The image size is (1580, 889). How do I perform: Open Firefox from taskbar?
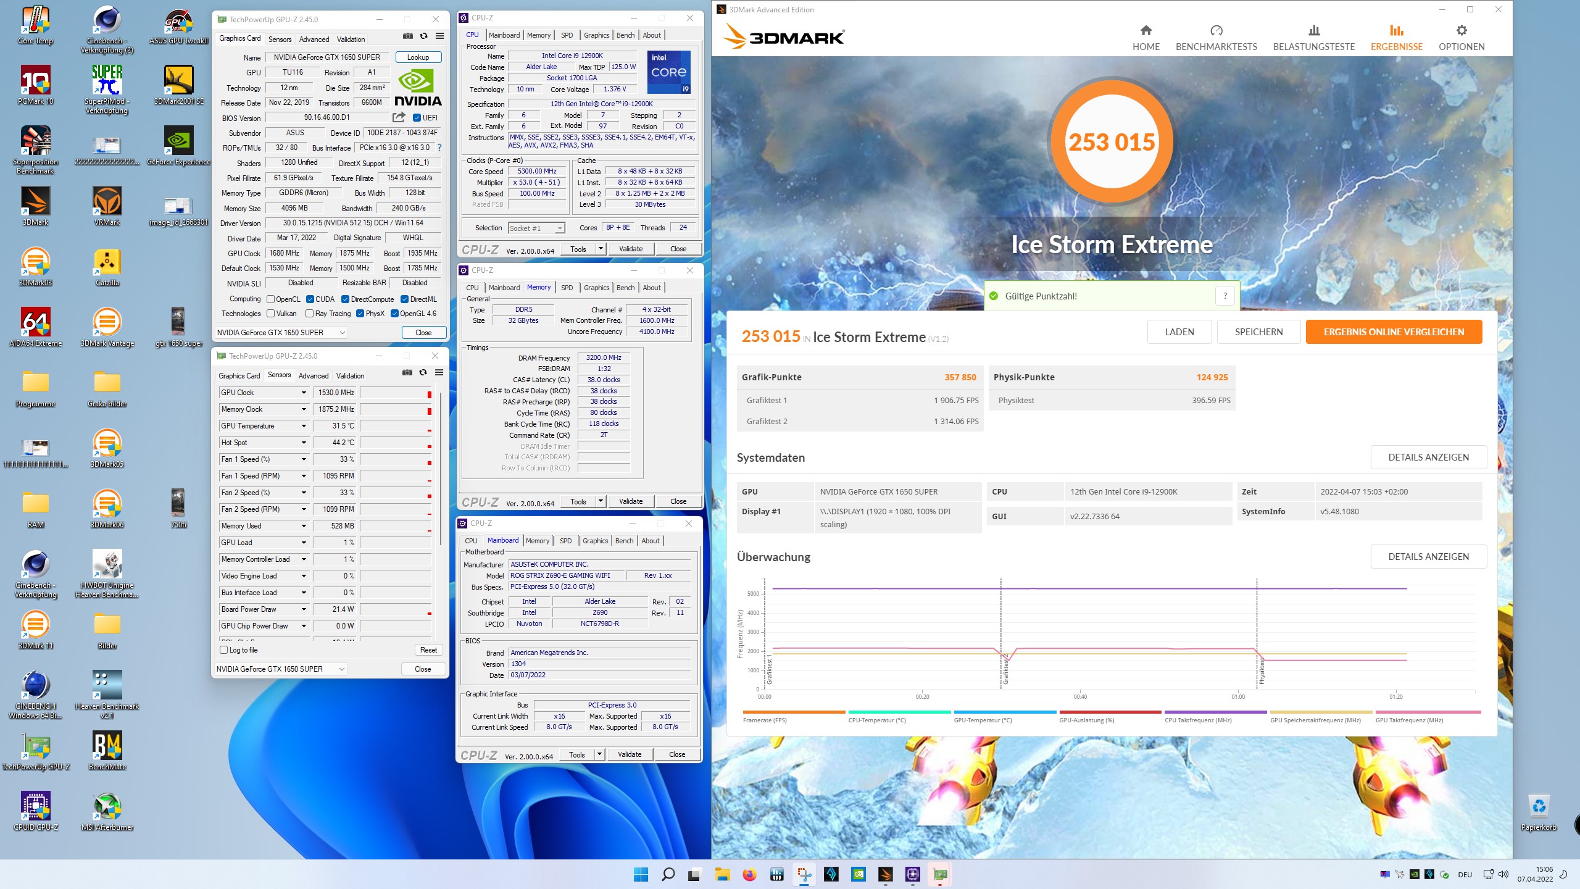point(749,874)
